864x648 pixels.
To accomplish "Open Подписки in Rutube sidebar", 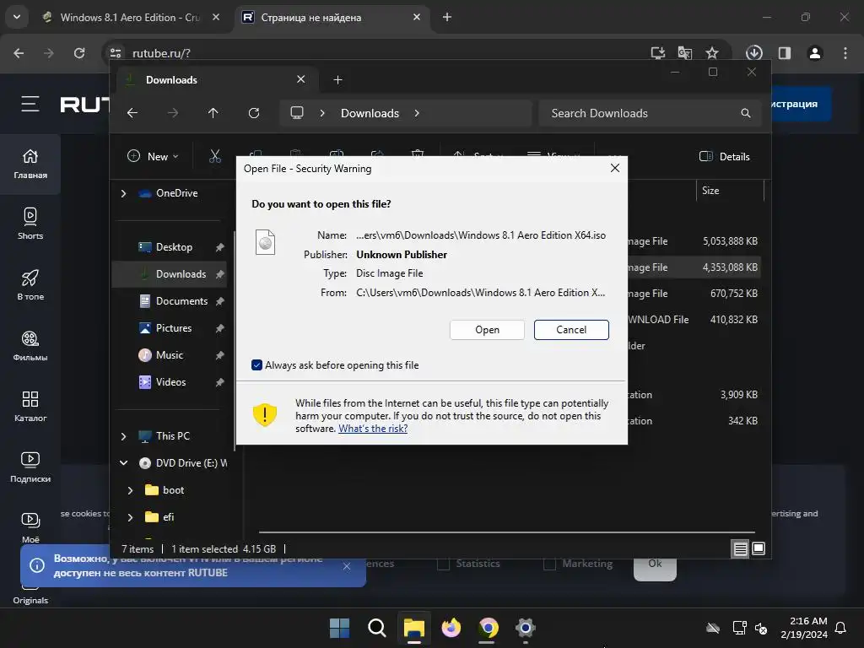I will click(x=30, y=467).
